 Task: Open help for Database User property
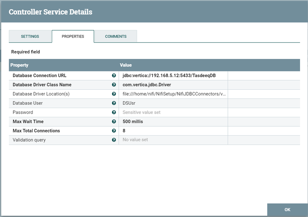[114, 103]
